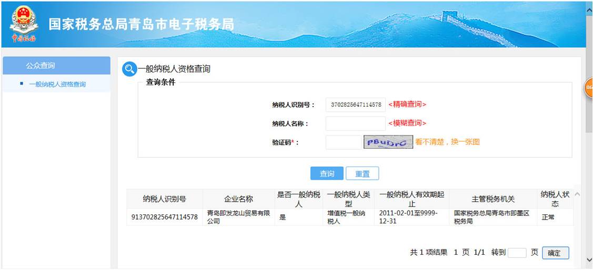593x270 pixels.
Task: Select the 青岛即发龙山贸易有限公司 result cell
Action: coord(238,217)
